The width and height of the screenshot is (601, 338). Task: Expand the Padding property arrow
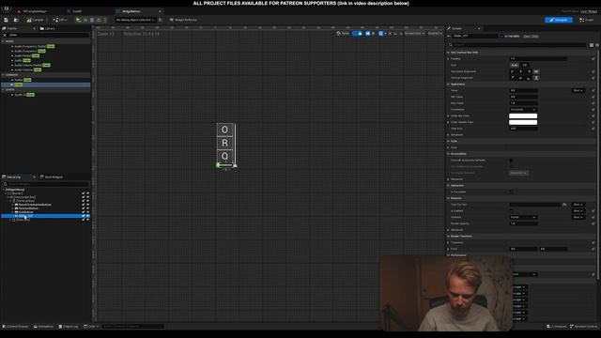tap(448, 59)
